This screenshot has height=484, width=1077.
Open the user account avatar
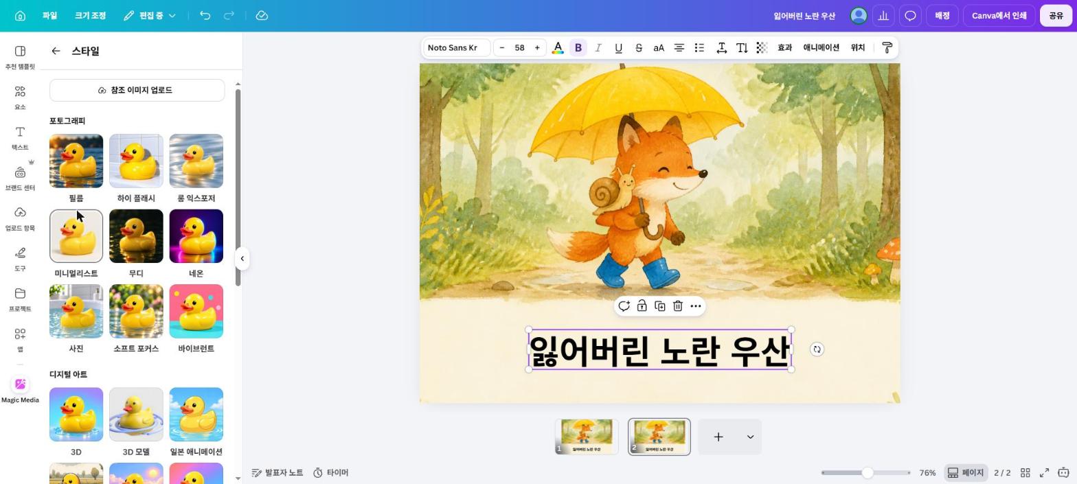pyautogui.click(x=858, y=15)
